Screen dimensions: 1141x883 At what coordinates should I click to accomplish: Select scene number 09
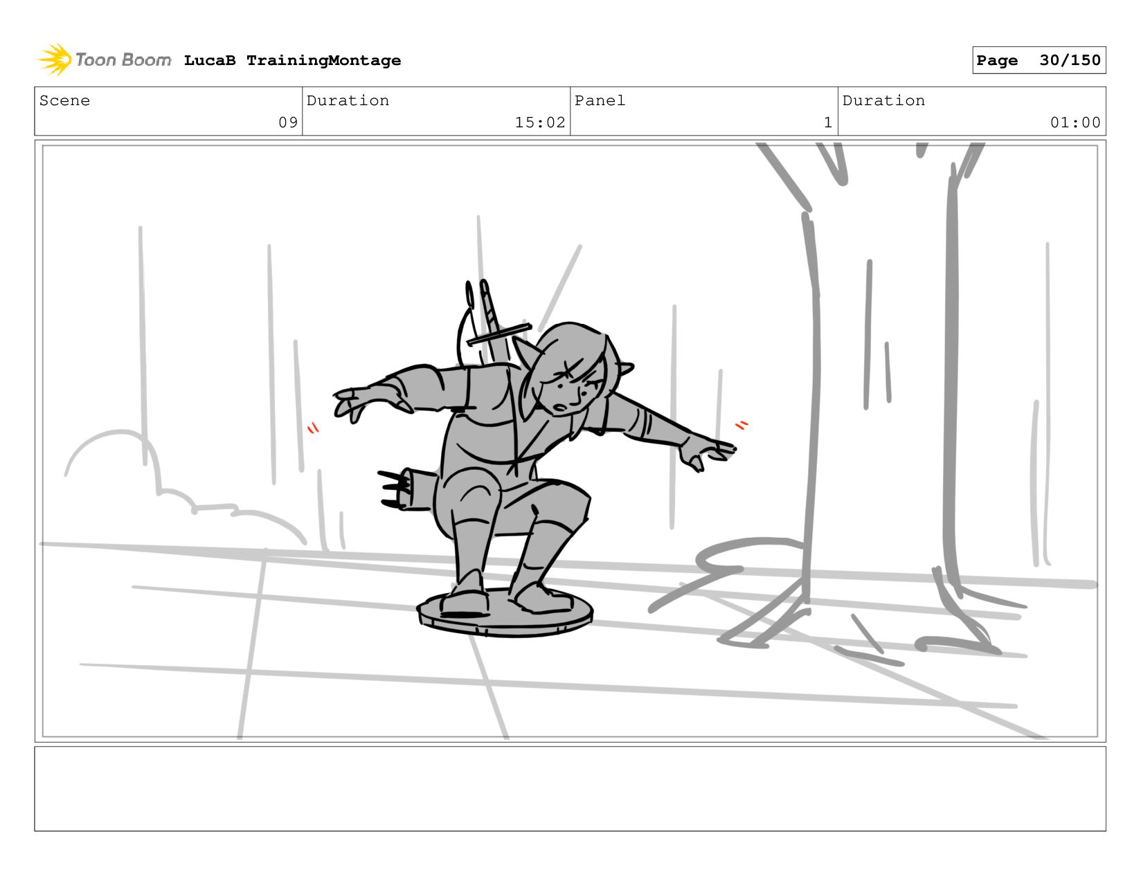pyautogui.click(x=288, y=122)
